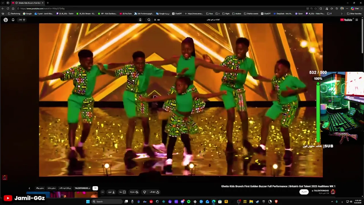Open the TALENTKINGHD channel avatar

[333, 192]
